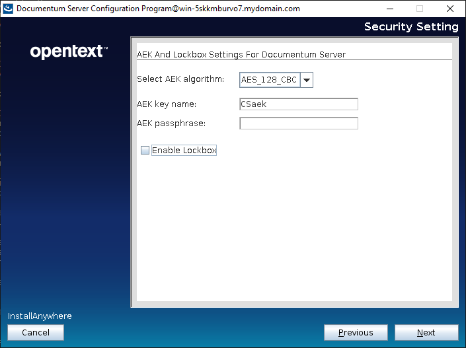Click the OpenText logo
The height and width of the screenshot is (348, 466).
point(69,52)
